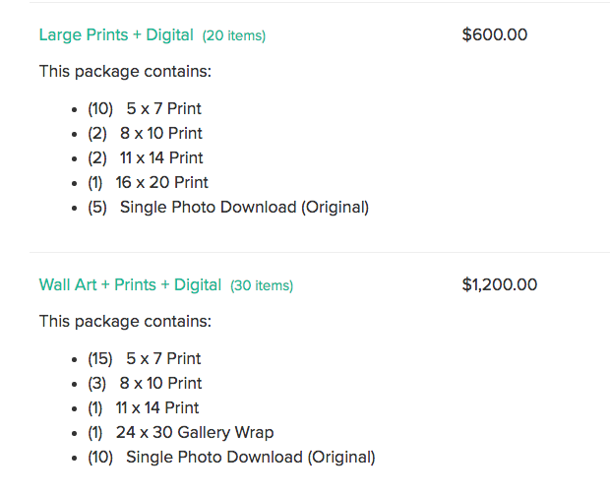Select the $1,200.00 price
The width and height of the screenshot is (610, 495).
(500, 284)
